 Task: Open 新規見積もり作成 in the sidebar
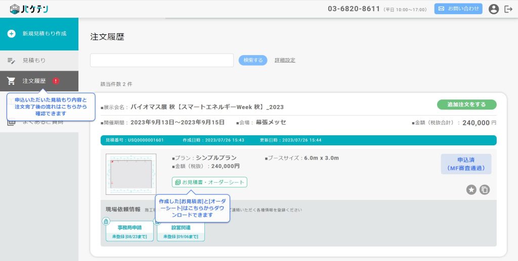[39, 34]
